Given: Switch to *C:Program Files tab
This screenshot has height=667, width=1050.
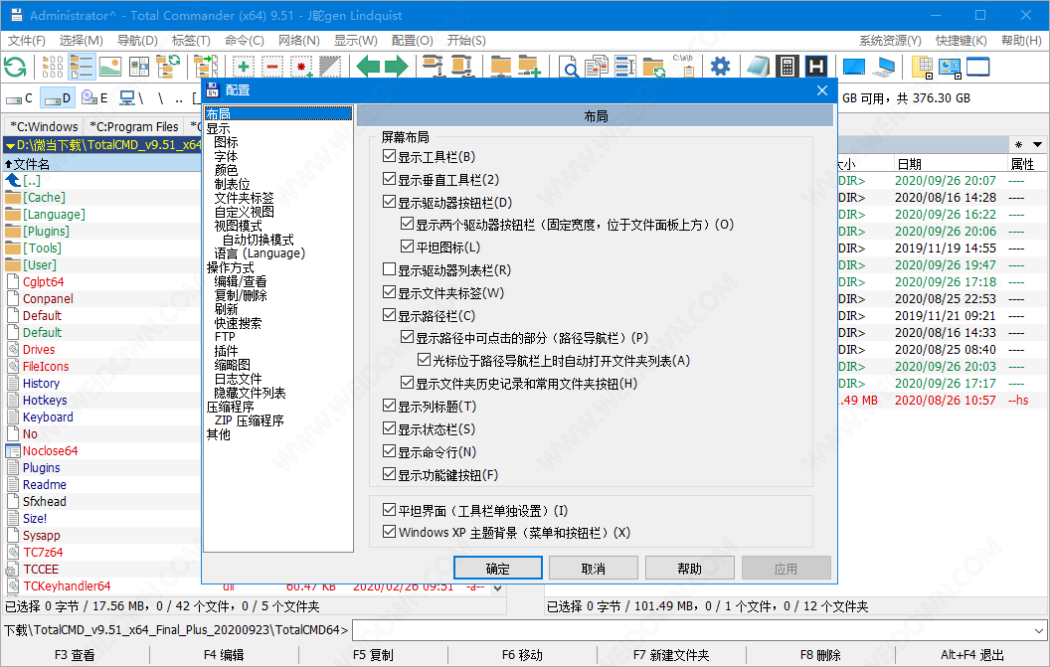Looking at the screenshot, I should click(134, 126).
